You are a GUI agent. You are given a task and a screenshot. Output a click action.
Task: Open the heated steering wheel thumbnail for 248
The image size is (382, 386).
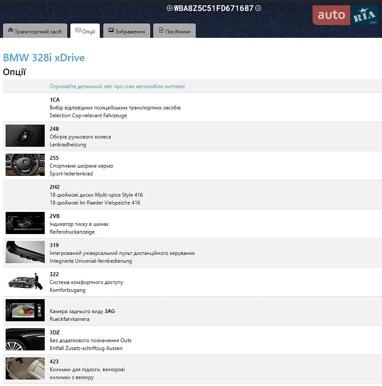(25, 135)
